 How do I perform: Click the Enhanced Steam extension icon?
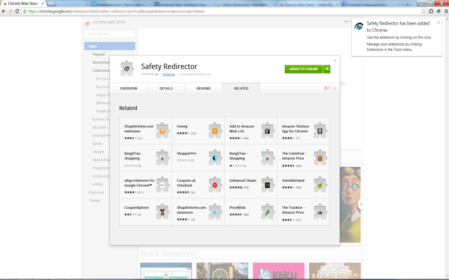point(267,184)
